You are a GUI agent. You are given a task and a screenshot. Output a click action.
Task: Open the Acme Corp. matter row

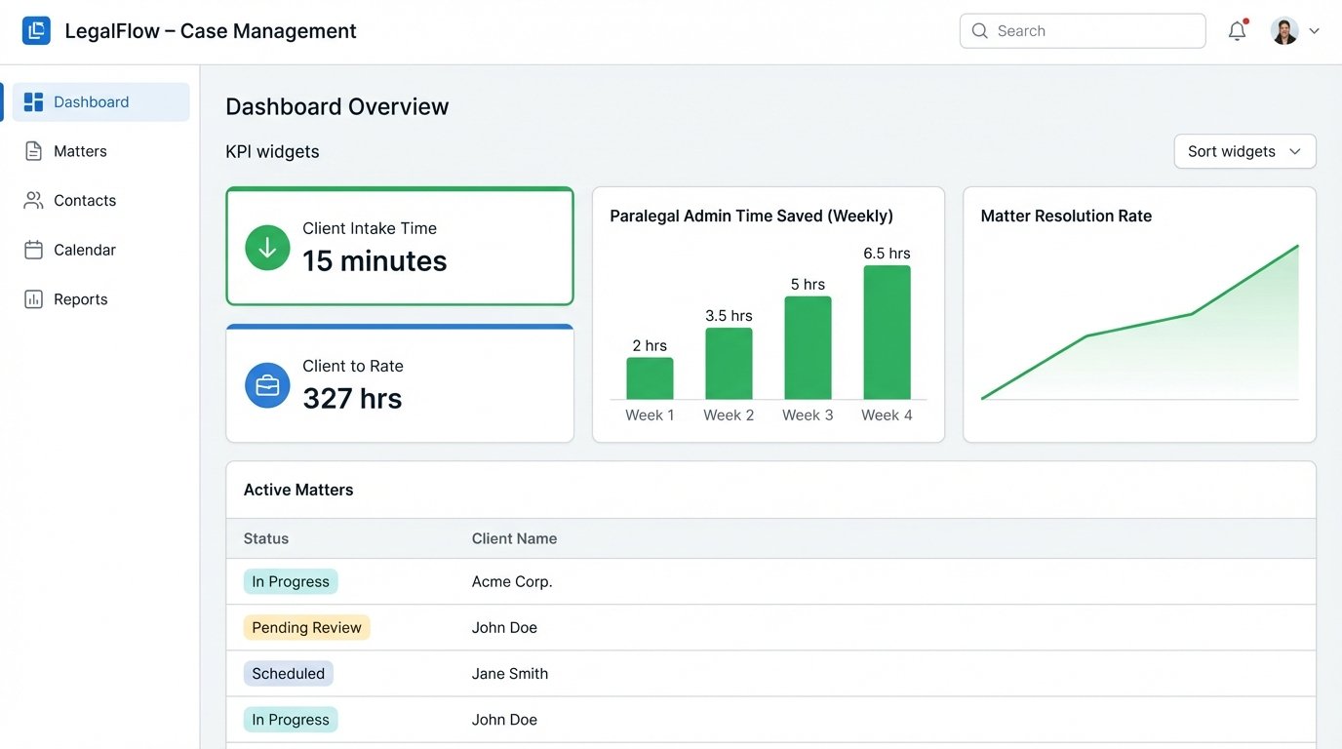pyautogui.click(x=512, y=582)
